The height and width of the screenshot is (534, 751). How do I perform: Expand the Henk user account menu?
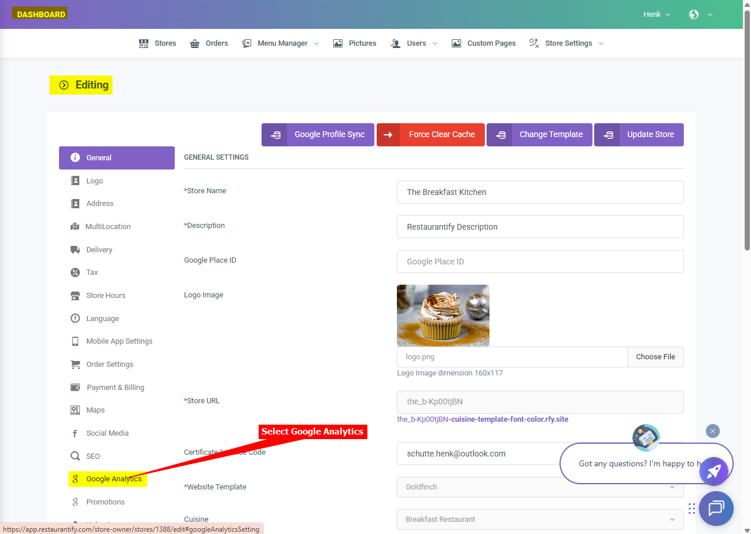coord(657,14)
